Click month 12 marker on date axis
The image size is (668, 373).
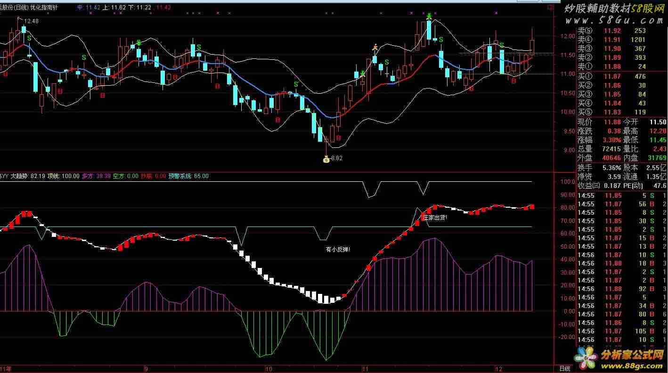point(499,369)
